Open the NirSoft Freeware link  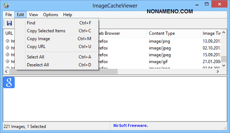coord(131,125)
